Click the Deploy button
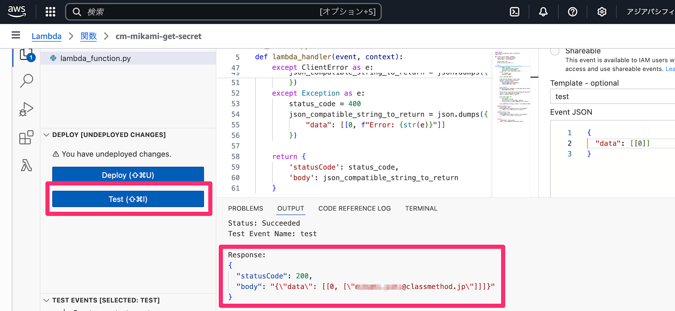This screenshot has height=311, width=675. [x=128, y=175]
